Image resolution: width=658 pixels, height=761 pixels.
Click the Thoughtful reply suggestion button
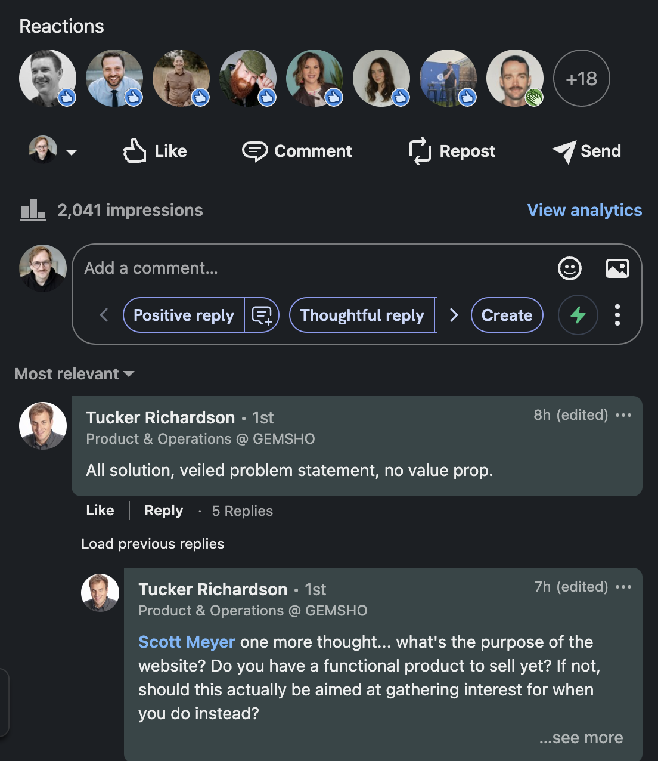click(x=362, y=315)
